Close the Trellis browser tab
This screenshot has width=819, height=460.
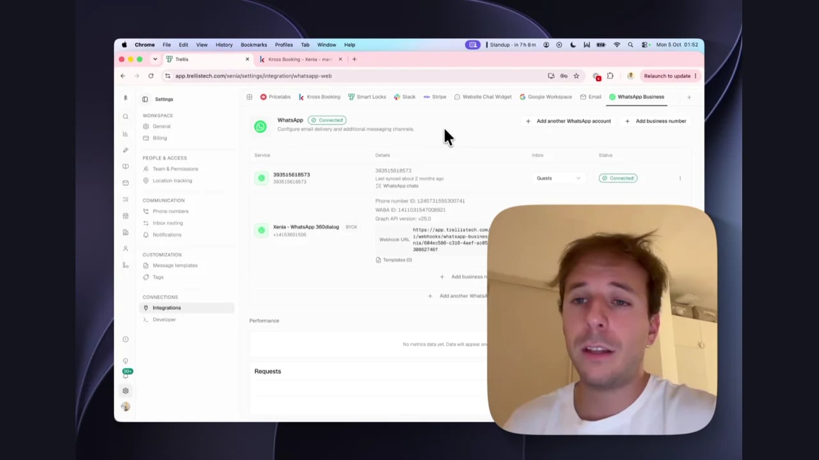coord(247,59)
